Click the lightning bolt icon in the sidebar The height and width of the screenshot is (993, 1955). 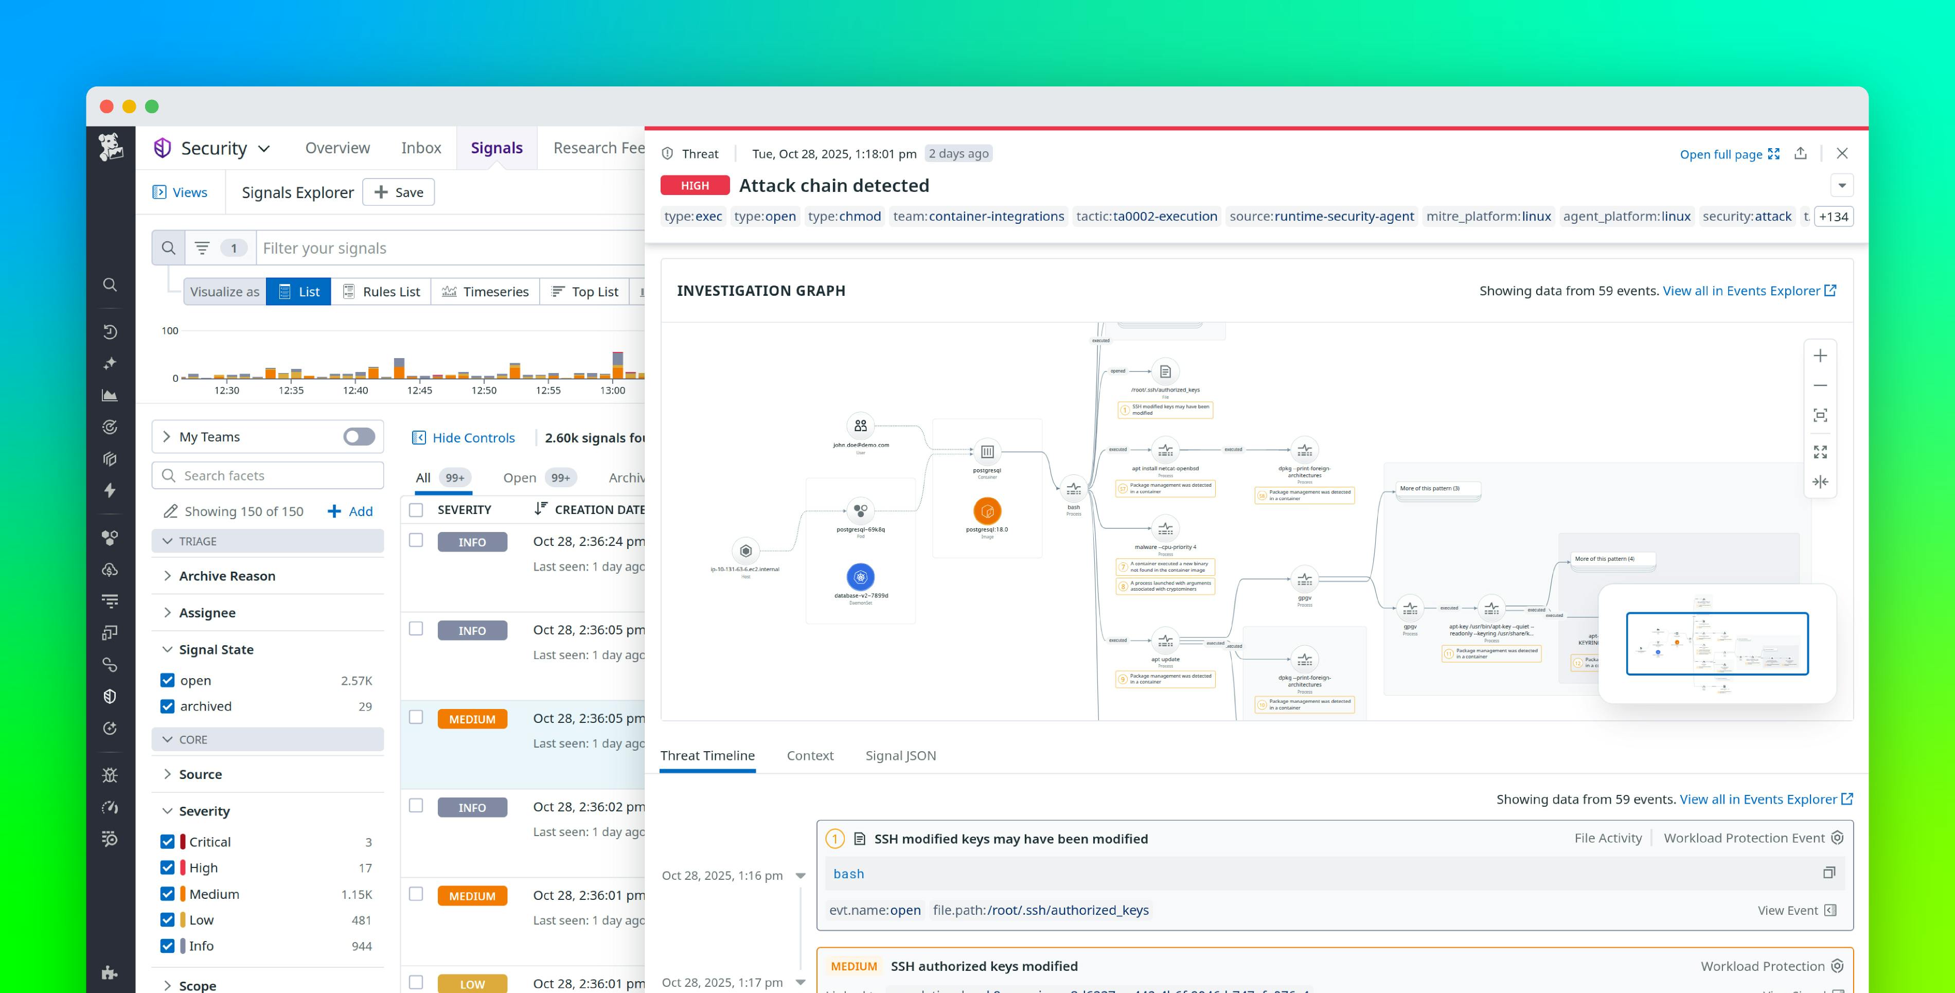(x=110, y=491)
